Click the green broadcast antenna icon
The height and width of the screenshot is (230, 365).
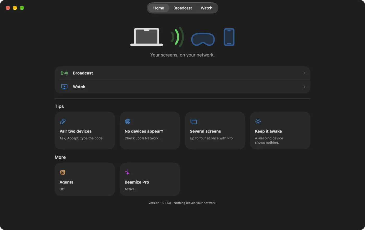click(x=64, y=73)
